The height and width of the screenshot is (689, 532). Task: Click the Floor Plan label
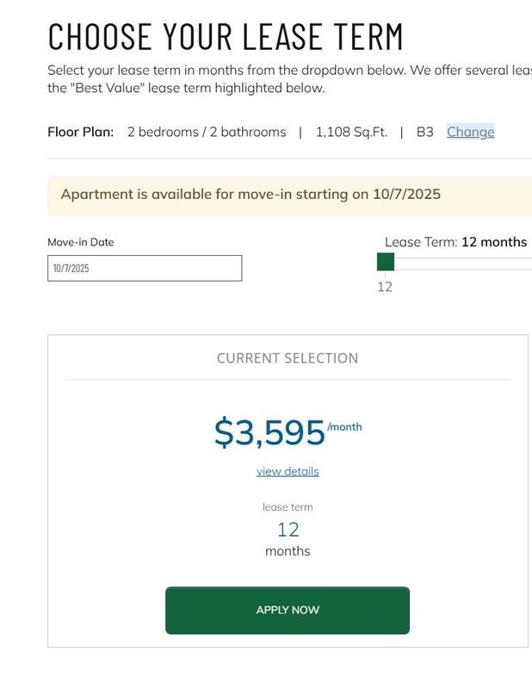[x=80, y=132]
